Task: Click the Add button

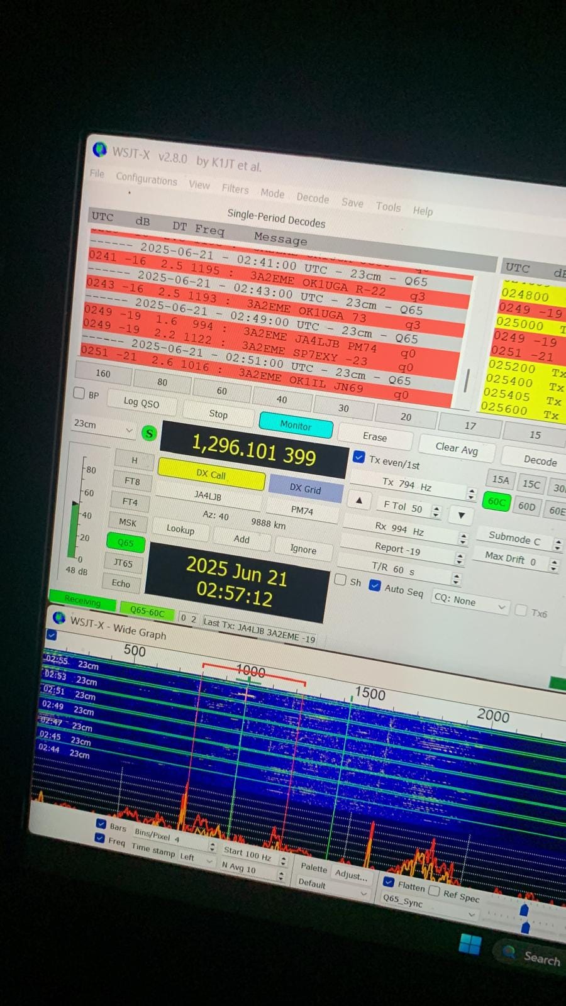Action: click(241, 539)
